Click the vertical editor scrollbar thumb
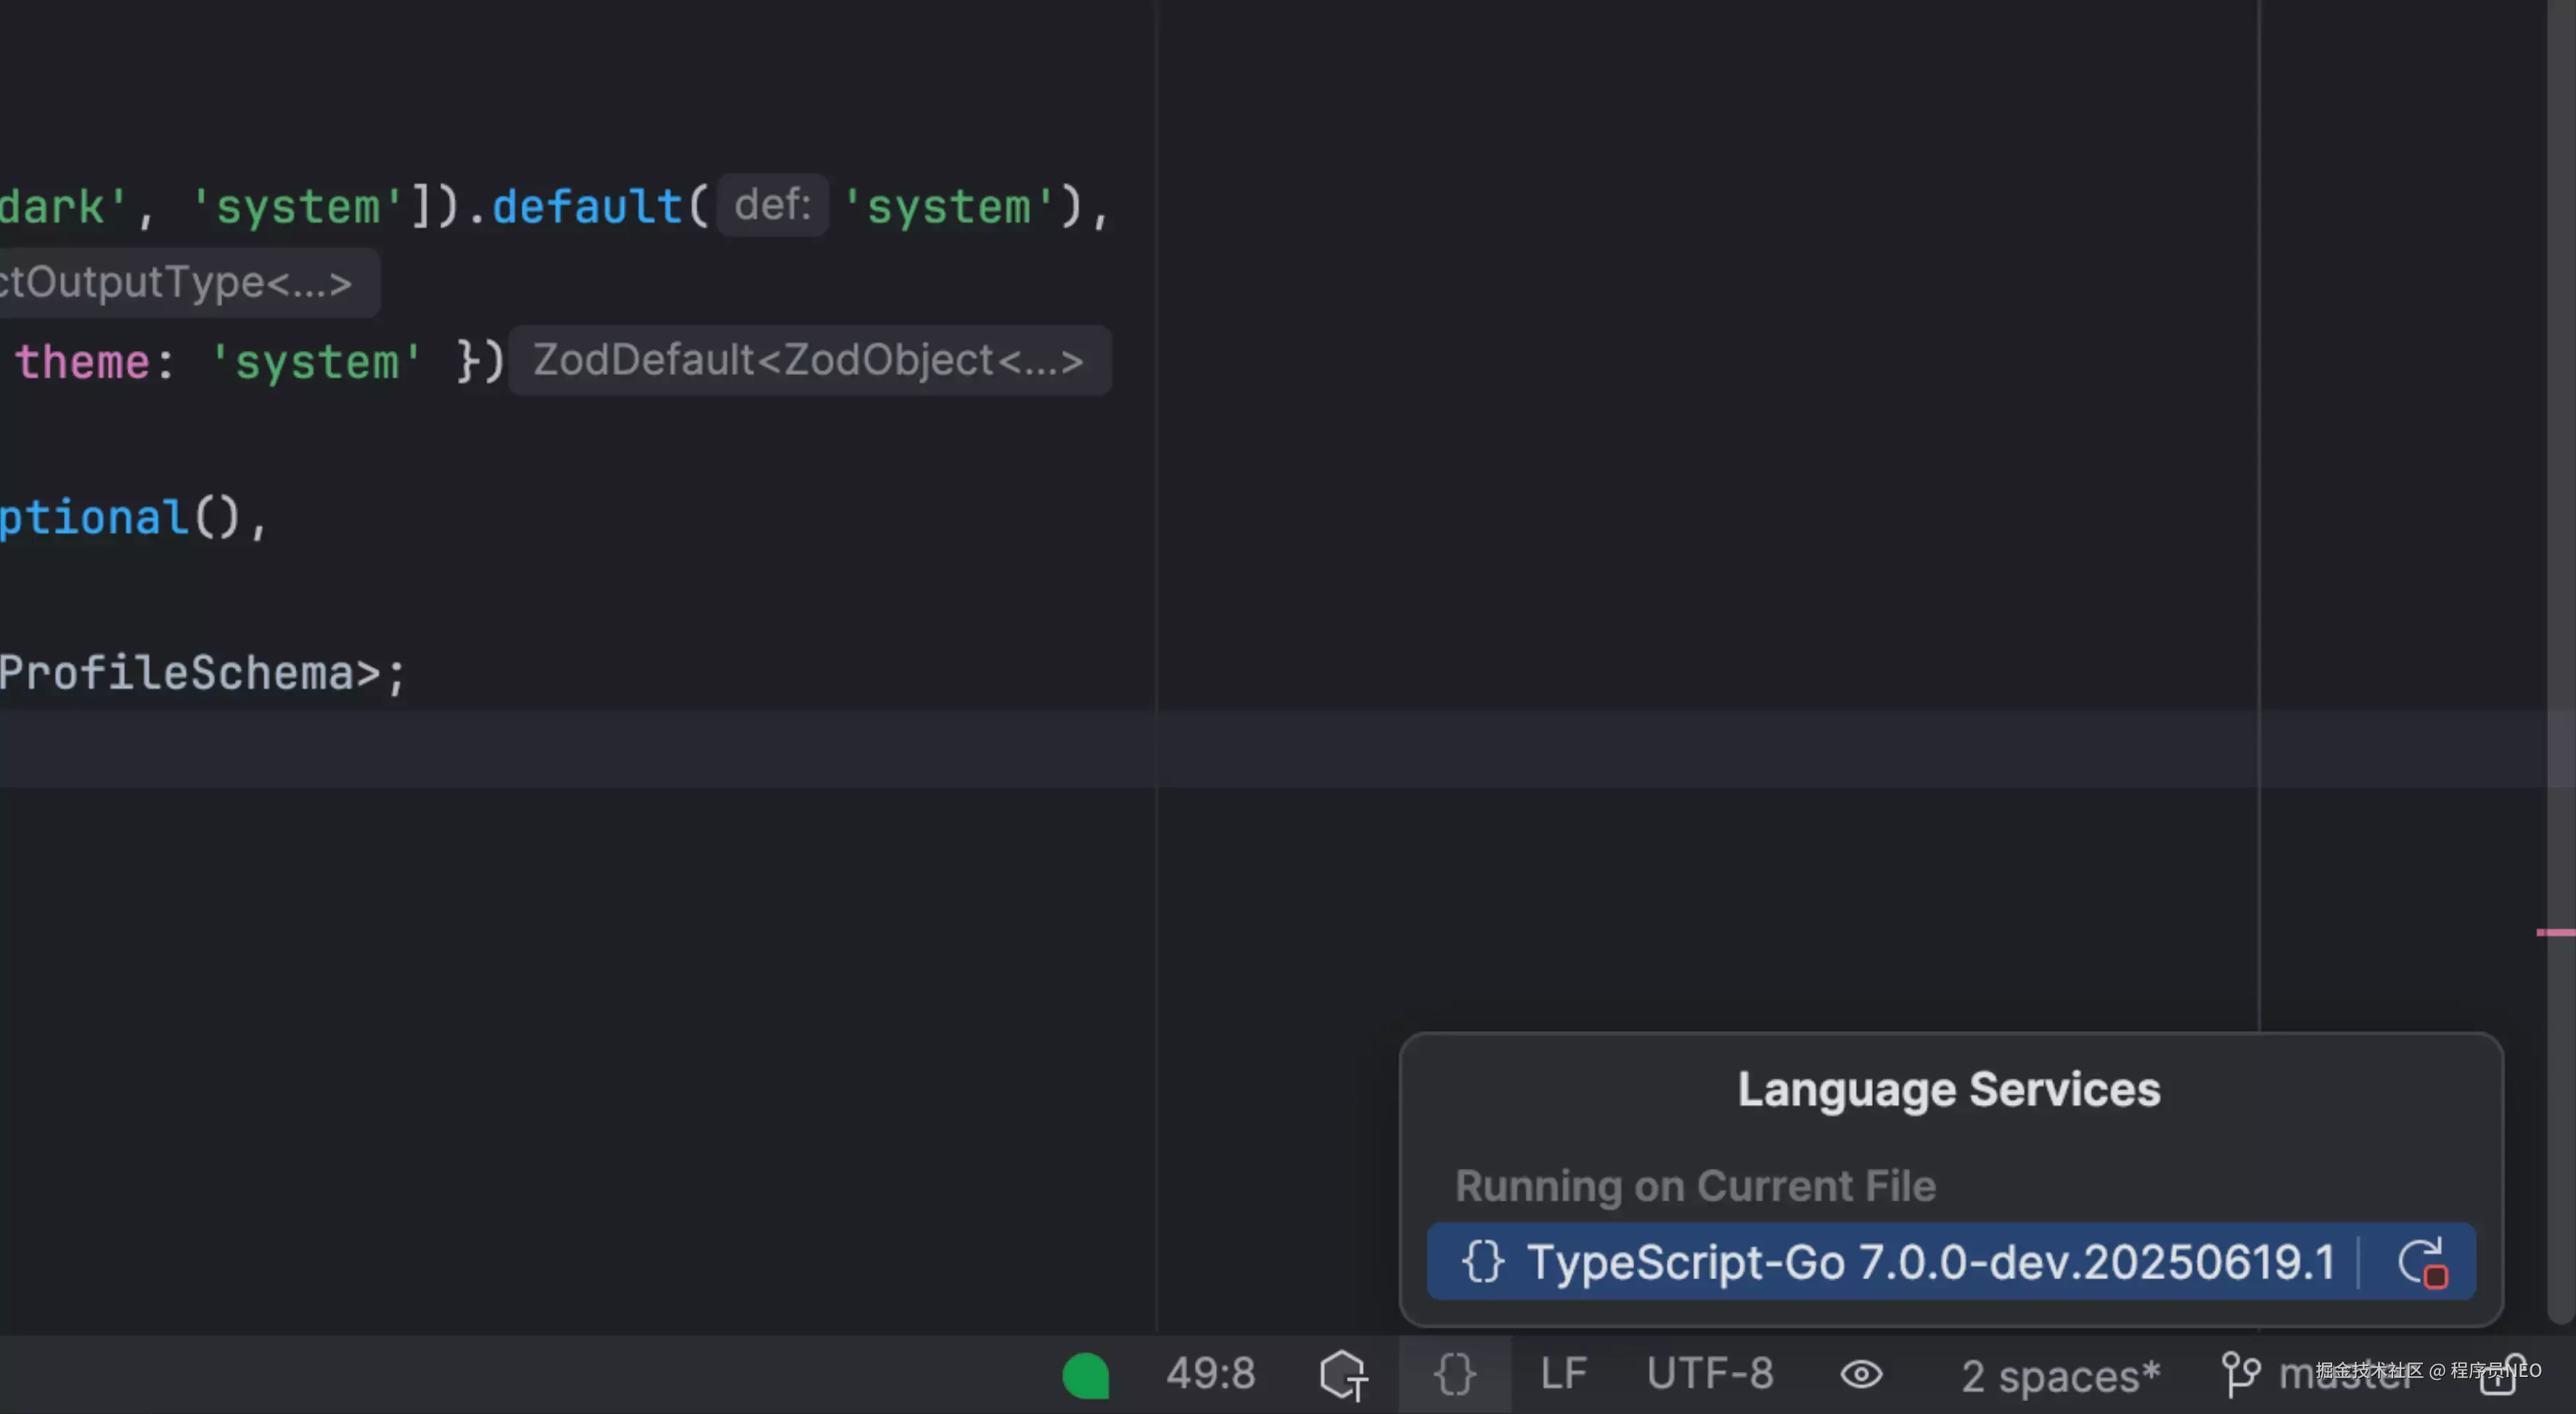Screen dimensions: 2576x1414 pyautogui.click(x=2561, y=600)
